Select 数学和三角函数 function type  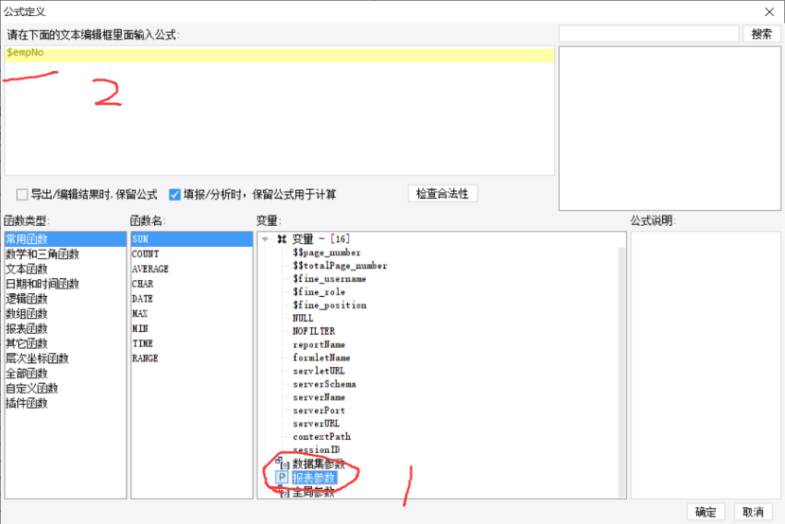[65, 254]
